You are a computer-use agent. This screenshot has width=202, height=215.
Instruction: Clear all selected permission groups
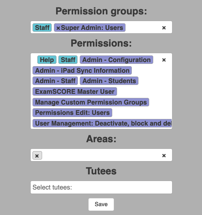click(164, 28)
